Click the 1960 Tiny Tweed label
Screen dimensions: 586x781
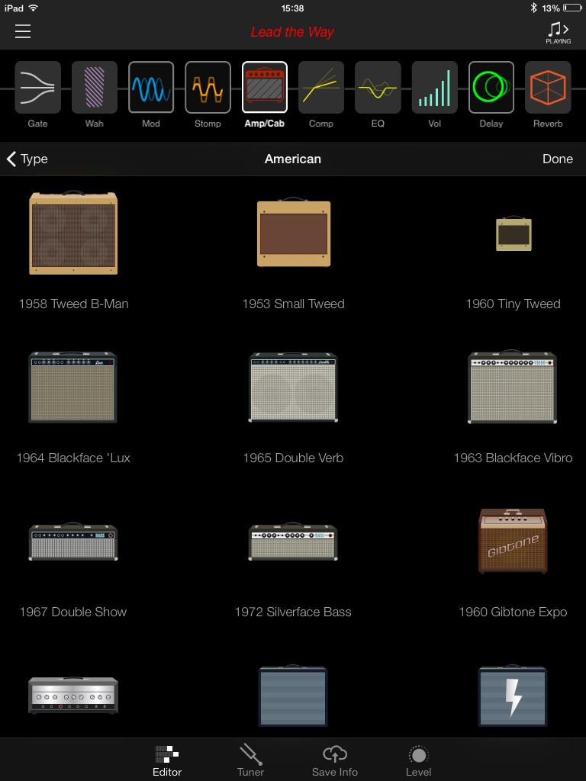(x=513, y=304)
